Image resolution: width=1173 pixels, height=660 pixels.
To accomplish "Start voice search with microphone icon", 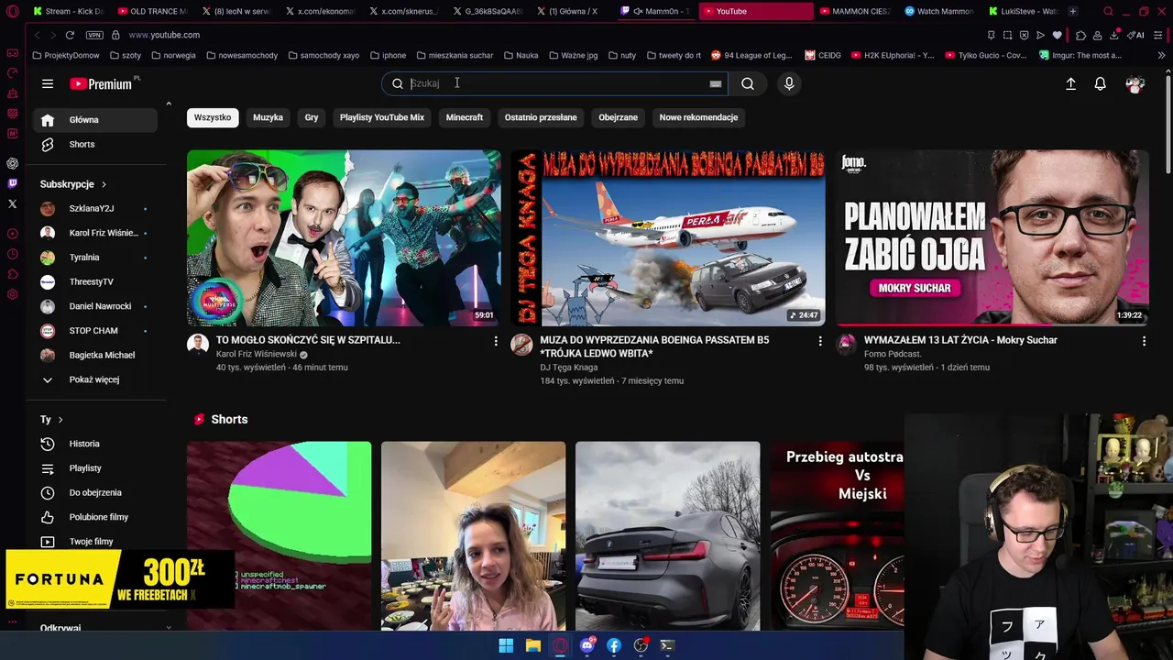I will coord(789,83).
